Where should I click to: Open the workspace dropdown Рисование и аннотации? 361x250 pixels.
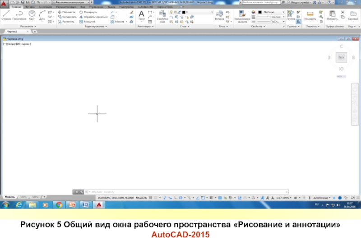[72, 3]
